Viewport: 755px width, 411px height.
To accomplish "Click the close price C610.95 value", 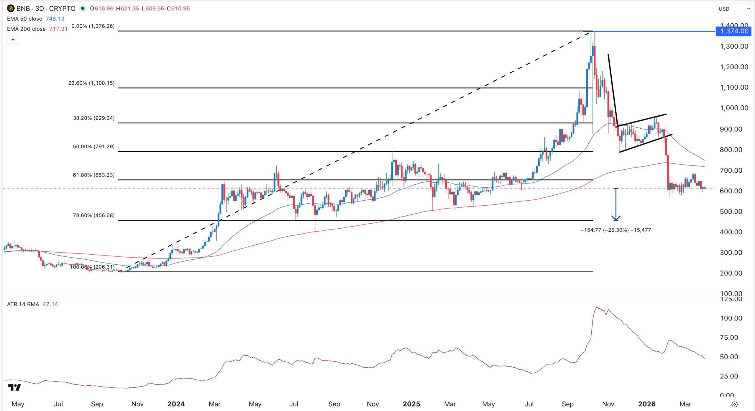I will 178,9.
